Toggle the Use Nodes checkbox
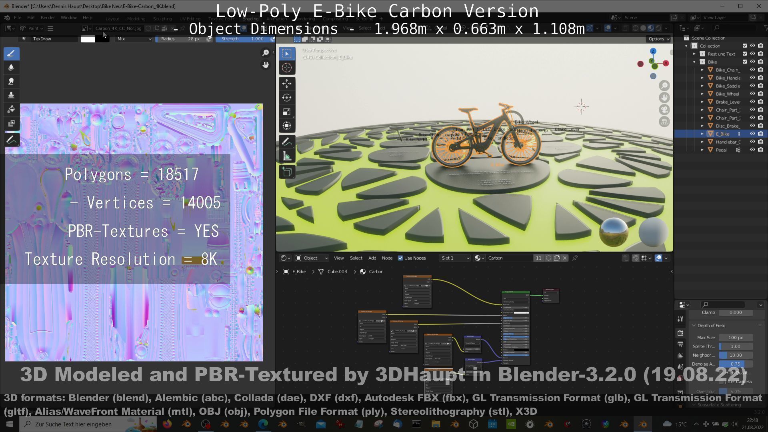768x432 pixels. tap(400, 258)
